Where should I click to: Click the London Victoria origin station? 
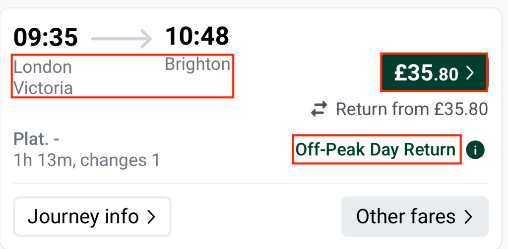tap(43, 77)
